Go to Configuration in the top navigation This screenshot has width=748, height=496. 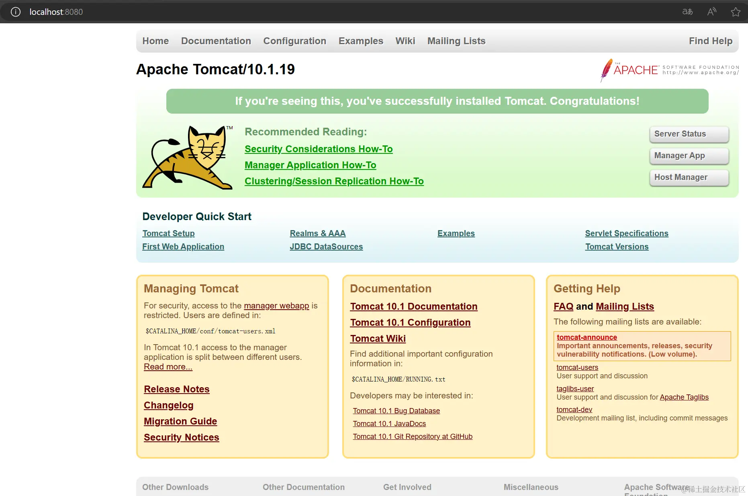coord(295,41)
